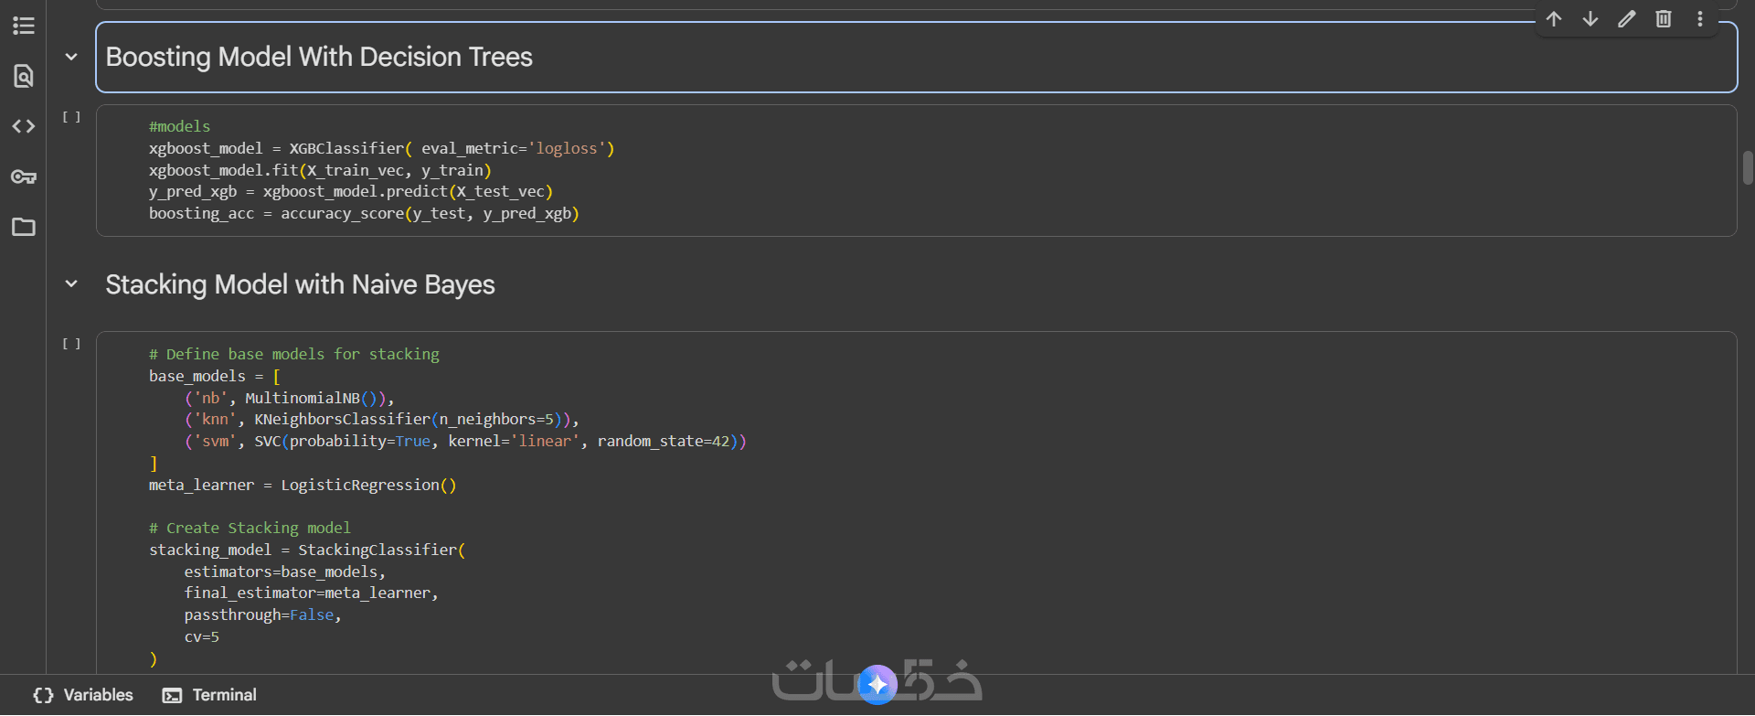Run the xgboost model code cell

[71, 117]
